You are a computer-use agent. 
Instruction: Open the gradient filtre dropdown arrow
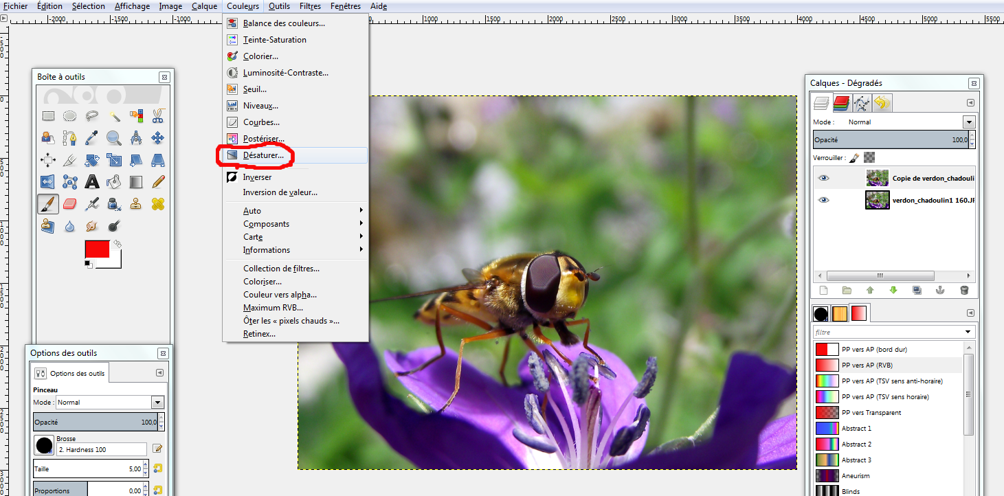point(969,332)
